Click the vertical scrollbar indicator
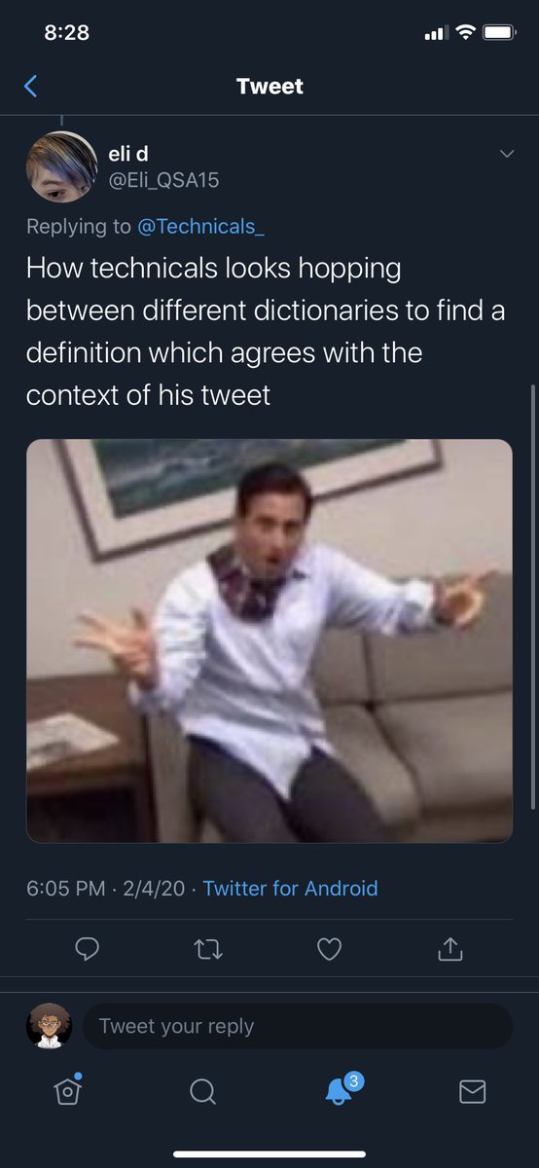This screenshot has width=539, height=1168. click(x=533, y=596)
